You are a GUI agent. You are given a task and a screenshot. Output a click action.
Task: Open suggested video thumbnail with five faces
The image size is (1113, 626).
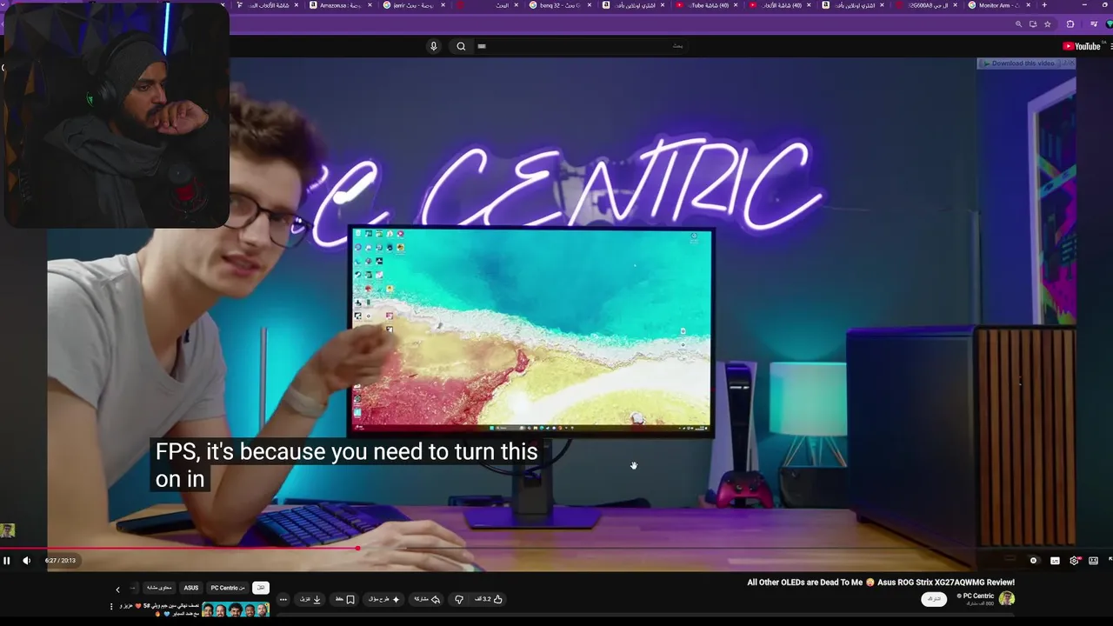236,609
